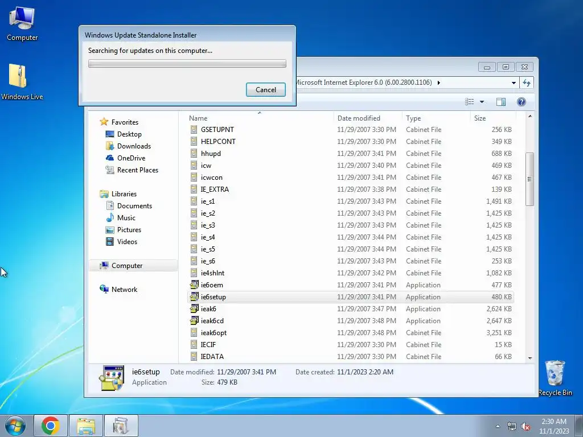This screenshot has height=437, width=583.
Task: Select the ie4shlnt cabinet file icon
Action: coord(194,273)
